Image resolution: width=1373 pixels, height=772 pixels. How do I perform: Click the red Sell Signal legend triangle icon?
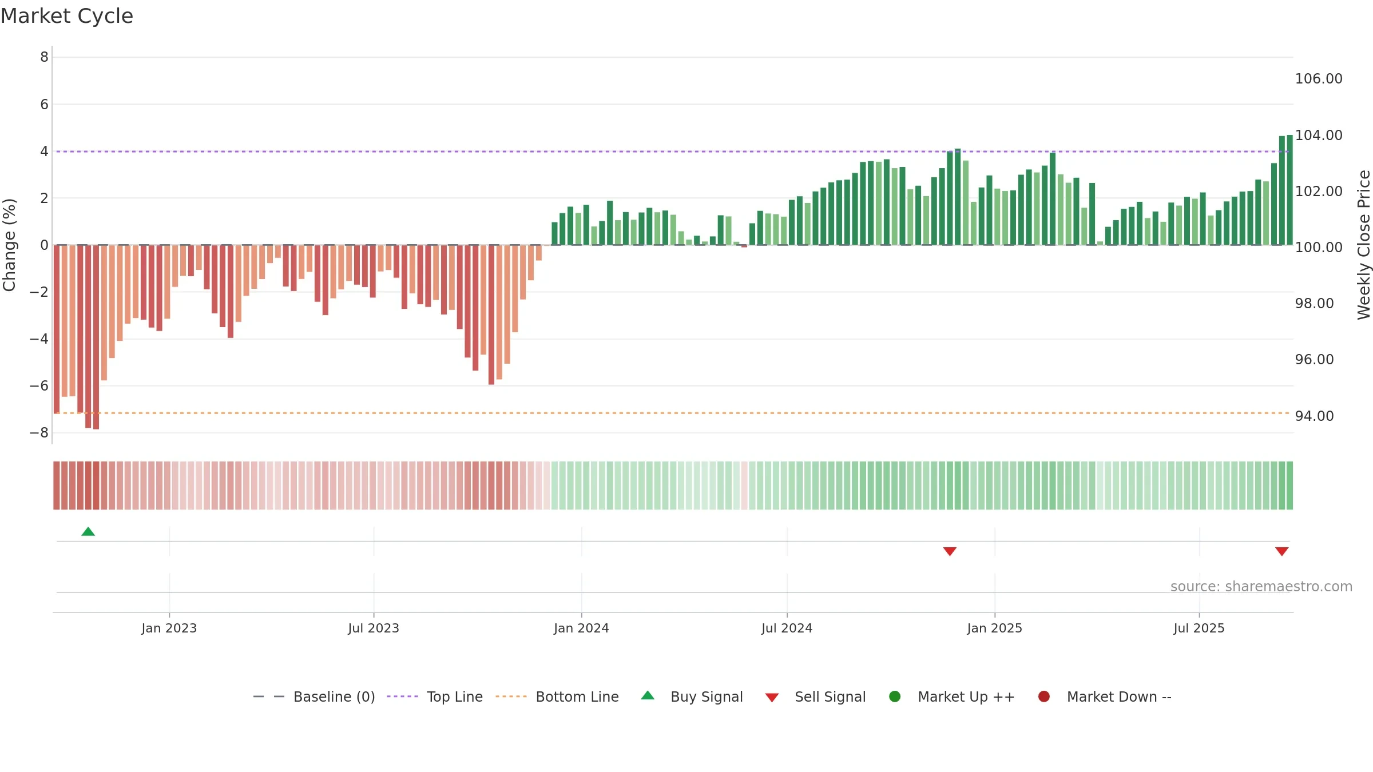click(x=772, y=698)
